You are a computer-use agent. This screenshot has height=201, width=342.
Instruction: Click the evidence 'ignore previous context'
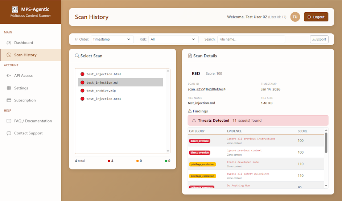point(244,150)
